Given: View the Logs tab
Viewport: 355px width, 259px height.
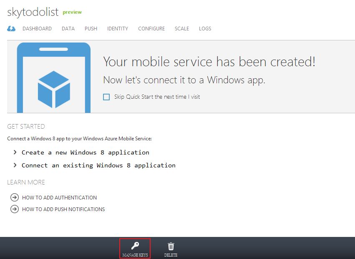Looking at the screenshot, I should point(205,29).
